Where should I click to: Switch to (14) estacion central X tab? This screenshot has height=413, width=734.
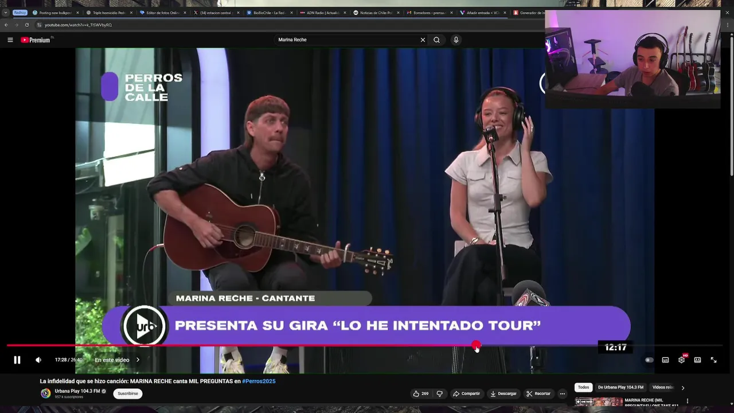[x=216, y=13]
